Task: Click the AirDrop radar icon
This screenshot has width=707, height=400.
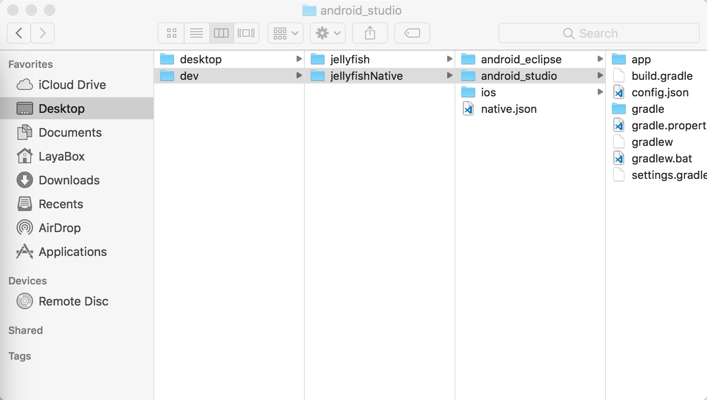Action: point(25,228)
